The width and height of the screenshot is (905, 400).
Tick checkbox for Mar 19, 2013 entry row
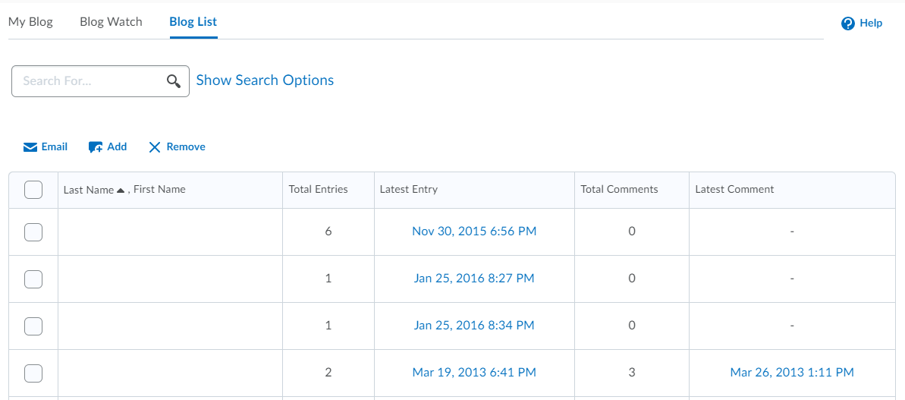pyautogui.click(x=33, y=373)
